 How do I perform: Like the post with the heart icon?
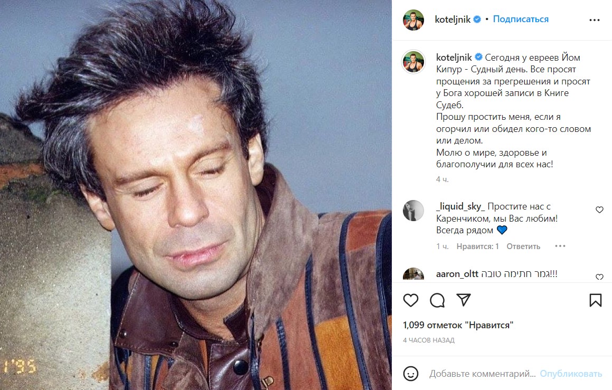(x=411, y=300)
